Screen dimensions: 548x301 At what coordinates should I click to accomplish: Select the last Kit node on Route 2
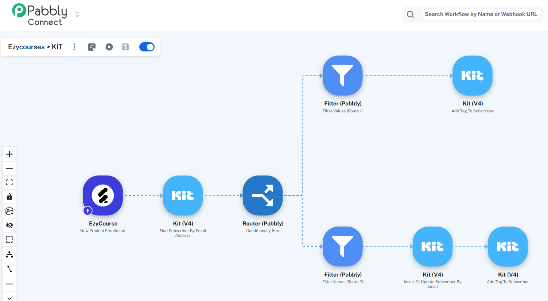click(x=508, y=247)
